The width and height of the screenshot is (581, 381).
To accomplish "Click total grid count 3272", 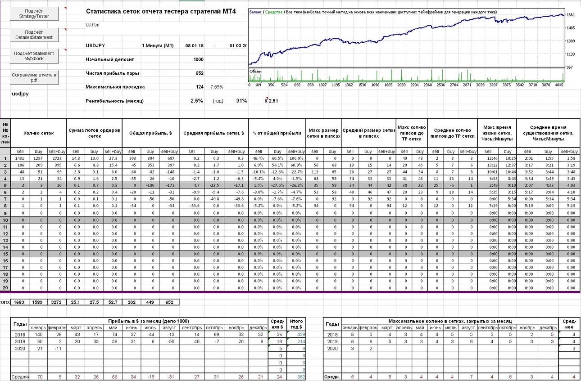I will coord(57,302).
